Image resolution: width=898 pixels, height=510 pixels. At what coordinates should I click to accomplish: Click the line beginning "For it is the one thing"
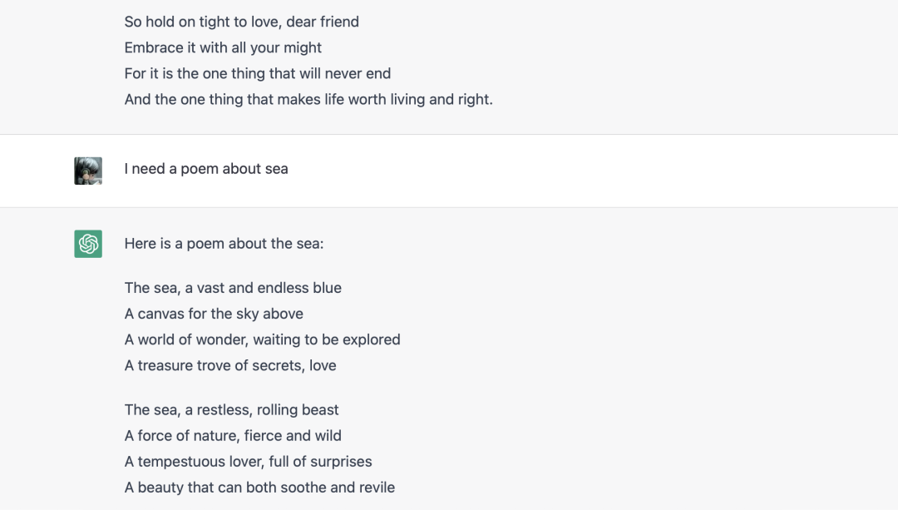[257, 73]
